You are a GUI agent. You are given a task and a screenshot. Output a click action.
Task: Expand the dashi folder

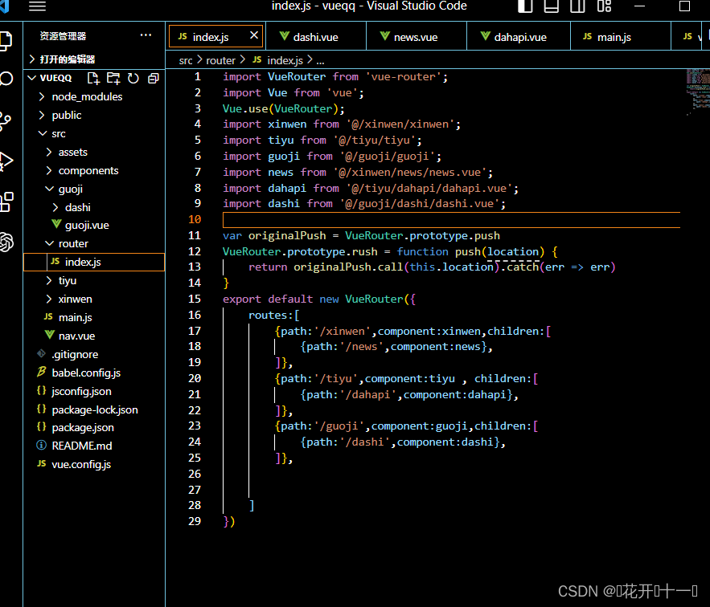(x=94, y=208)
